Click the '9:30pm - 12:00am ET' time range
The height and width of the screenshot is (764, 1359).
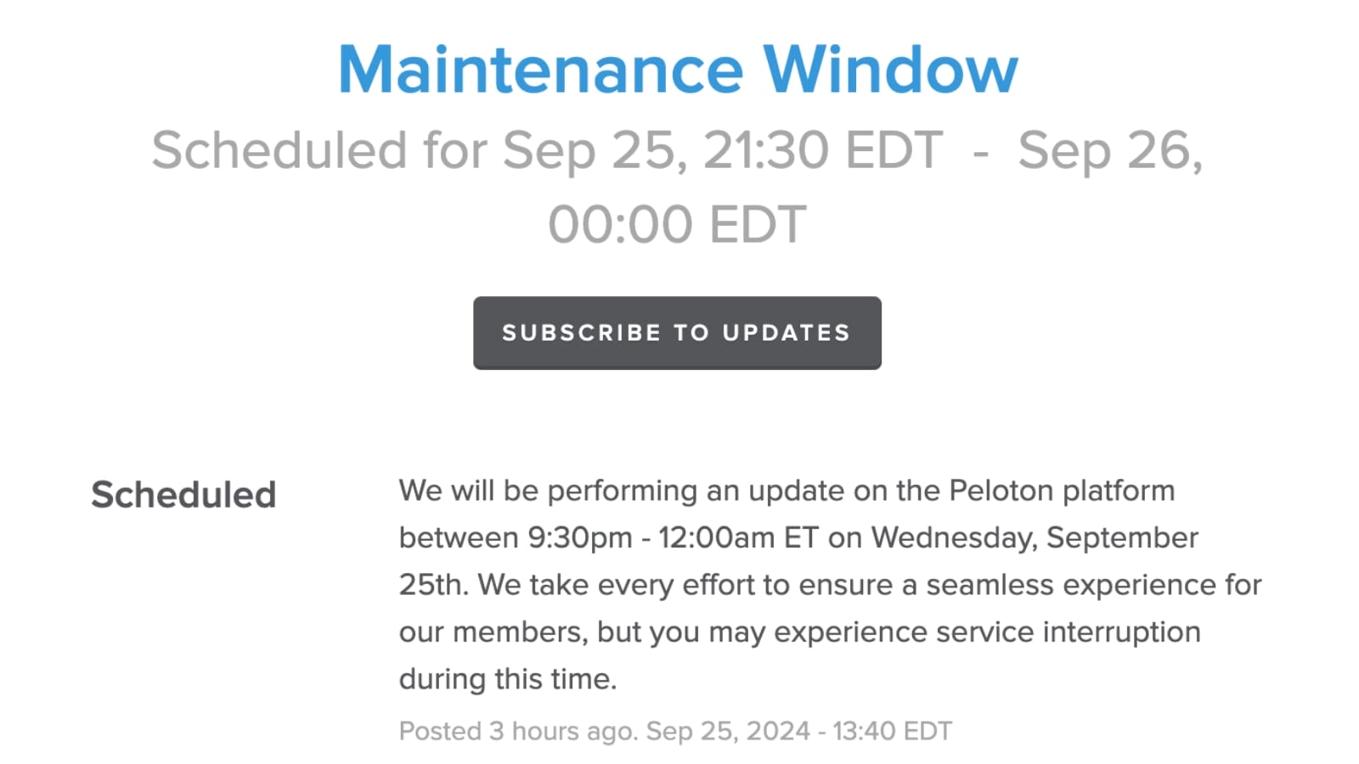point(673,538)
